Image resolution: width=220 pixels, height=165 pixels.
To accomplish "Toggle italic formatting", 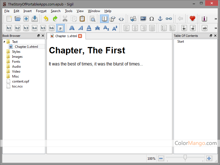I will [x=80, y=28].
